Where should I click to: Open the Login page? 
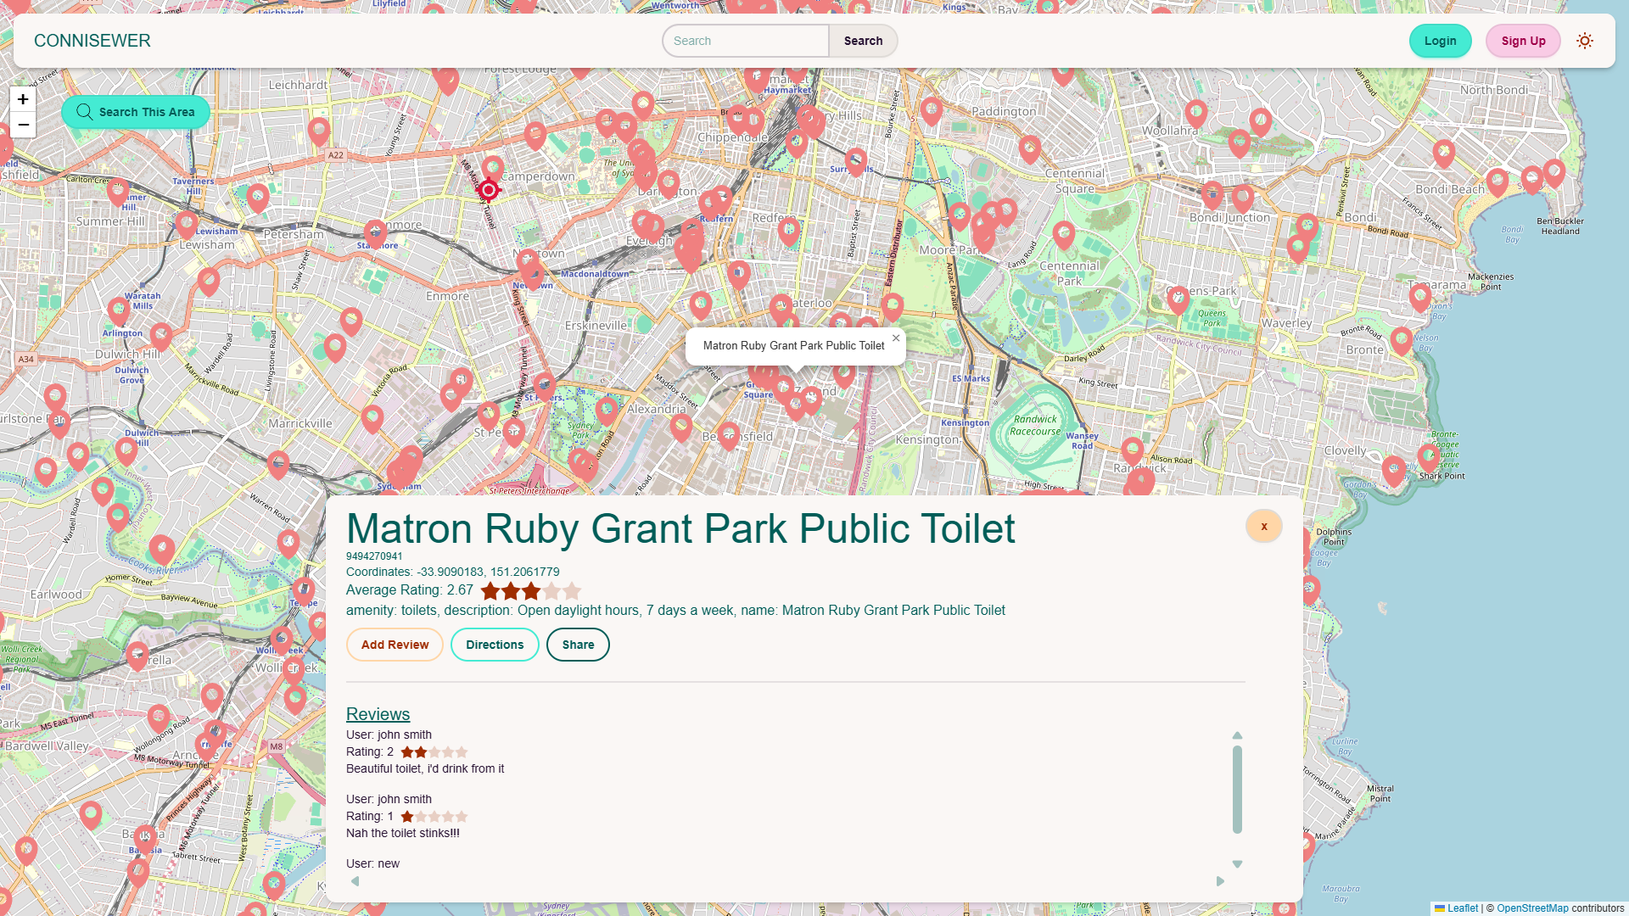tap(1440, 41)
